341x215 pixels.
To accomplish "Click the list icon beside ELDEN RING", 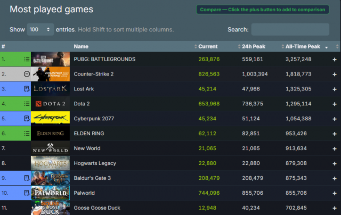I will pyautogui.click(x=27, y=134).
